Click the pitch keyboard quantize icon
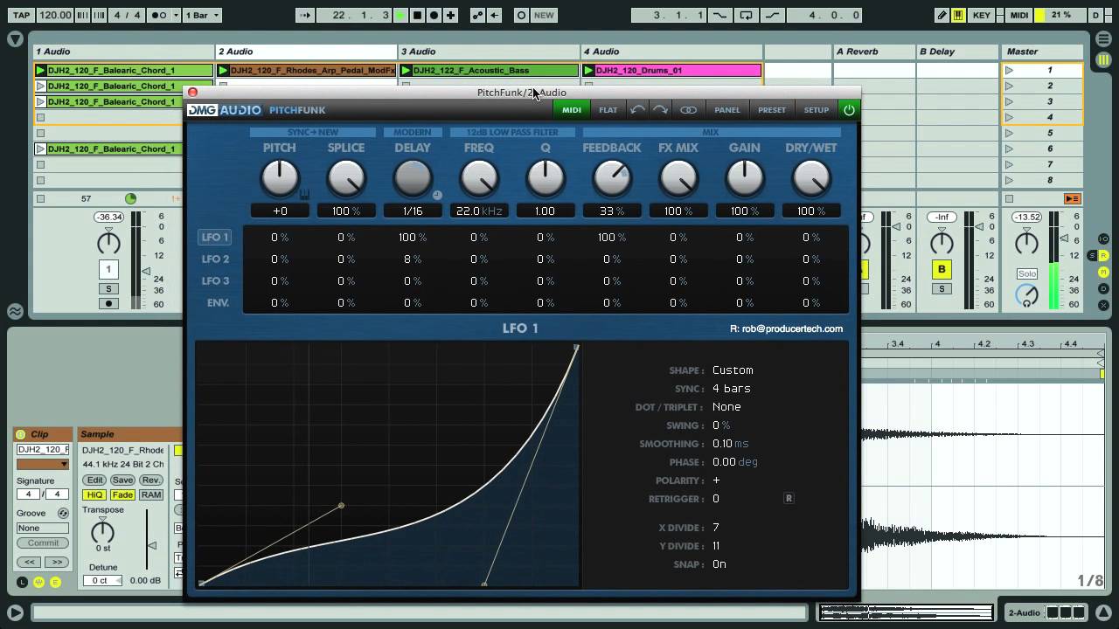This screenshot has height=629, width=1119. [304, 196]
